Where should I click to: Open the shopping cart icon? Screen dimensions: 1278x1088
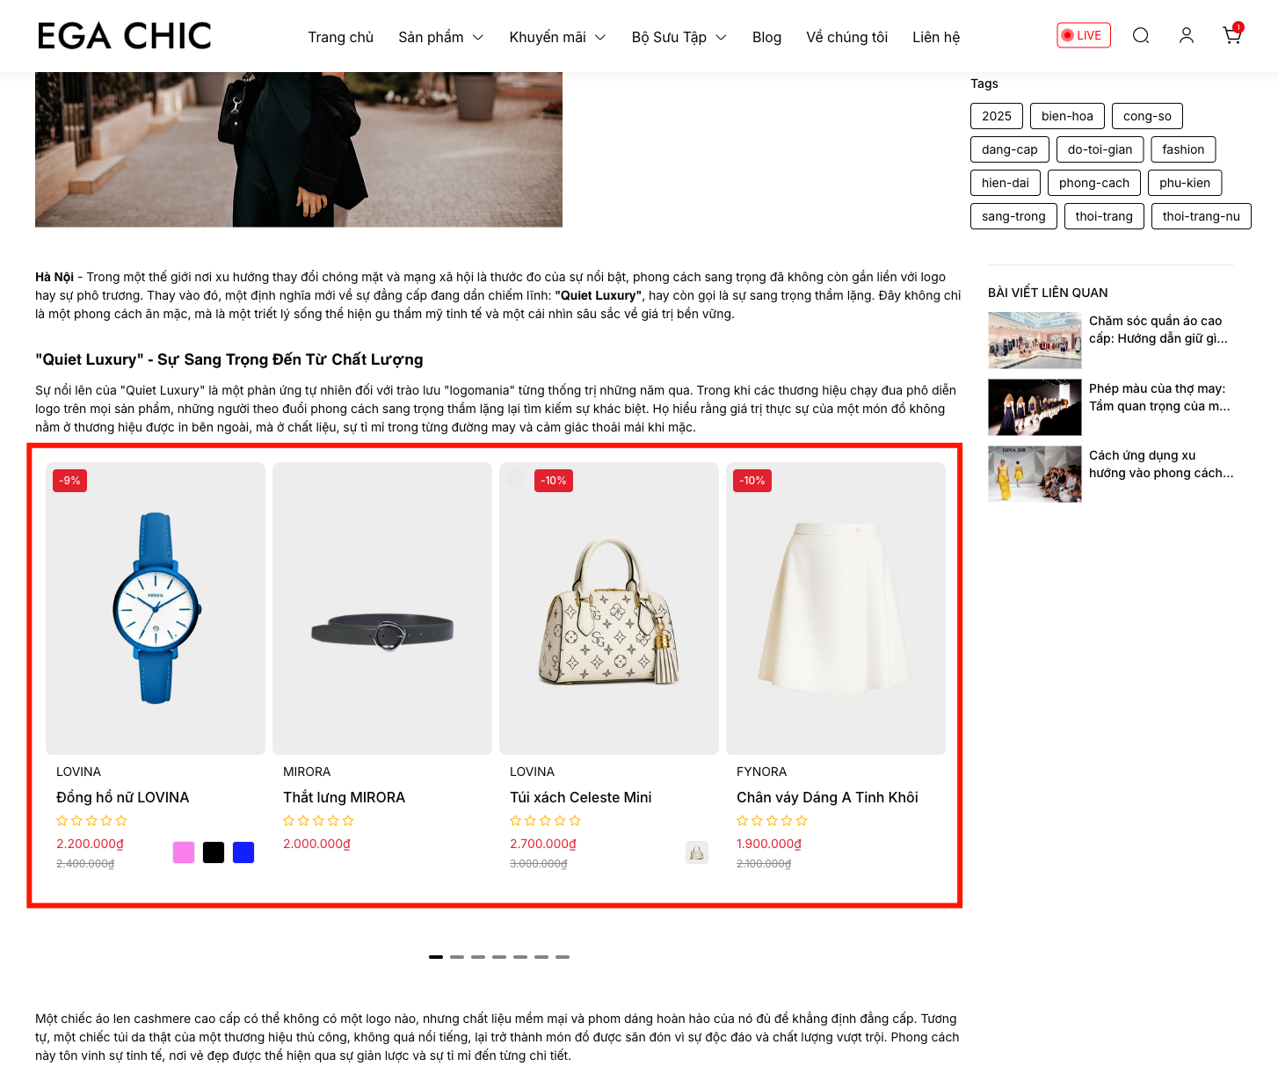(1232, 34)
